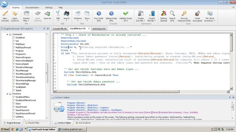Open the Icon Explorer tab
236x132 pixels.
pos(83,123)
